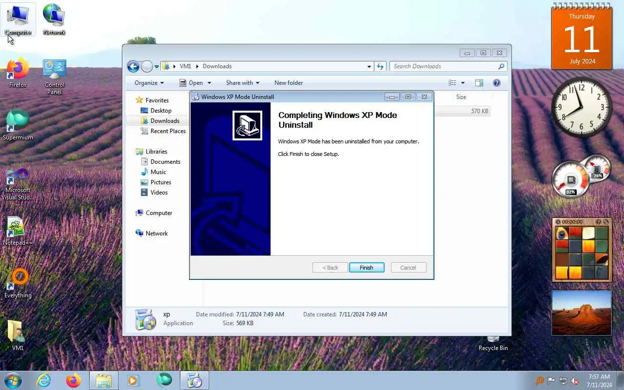Click the xp application icon in details pane
The width and height of the screenshot is (624, 390).
click(146, 319)
